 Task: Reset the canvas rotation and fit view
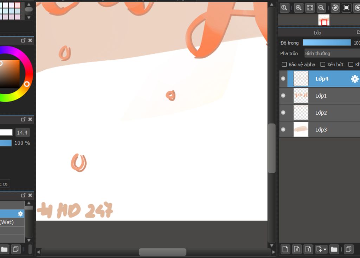click(x=346, y=8)
